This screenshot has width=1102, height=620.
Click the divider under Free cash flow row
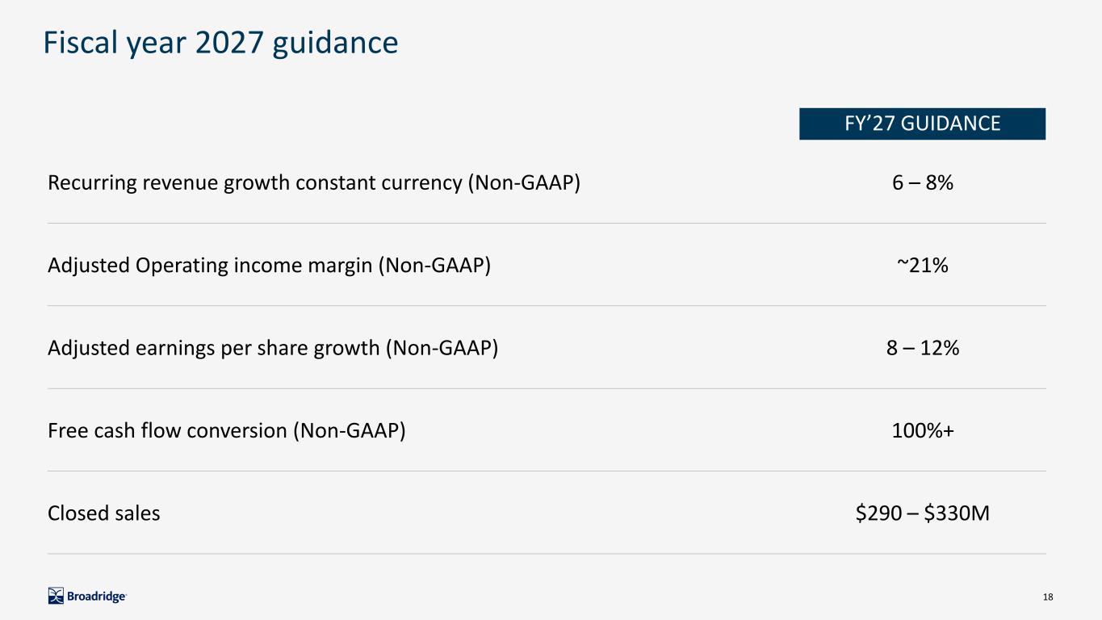coord(547,471)
